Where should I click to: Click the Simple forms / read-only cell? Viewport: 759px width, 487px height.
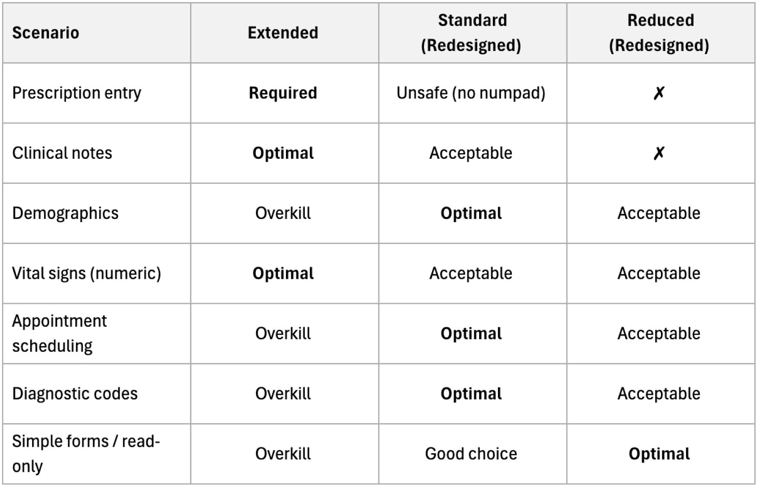[x=85, y=453]
